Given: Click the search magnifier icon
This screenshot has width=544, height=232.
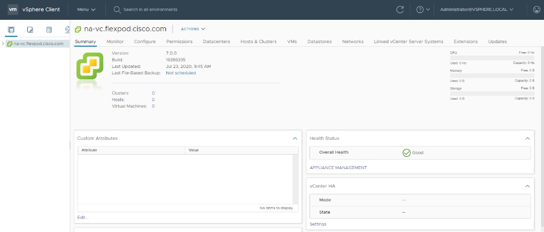Looking at the screenshot, I should [117, 9].
